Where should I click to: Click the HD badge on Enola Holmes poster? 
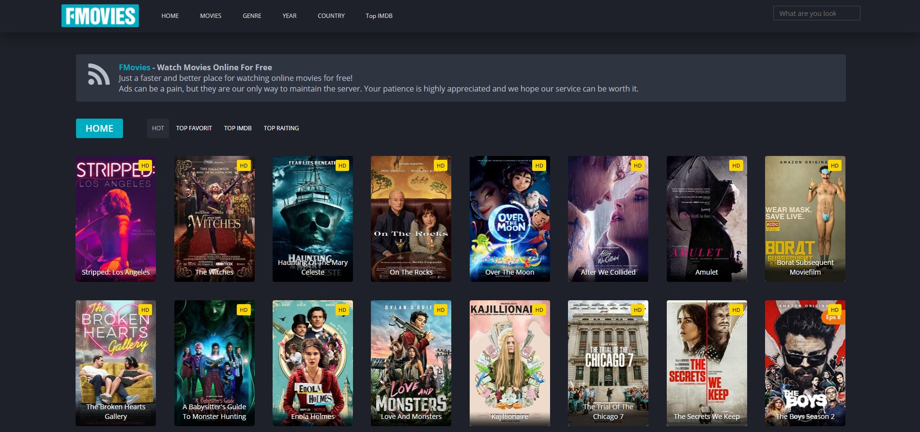tap(342, 310)
